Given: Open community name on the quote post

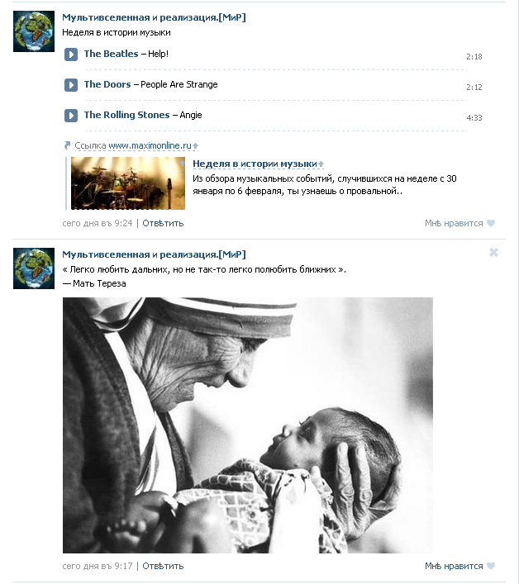Looking at the screenshot, I should point(154,254).
